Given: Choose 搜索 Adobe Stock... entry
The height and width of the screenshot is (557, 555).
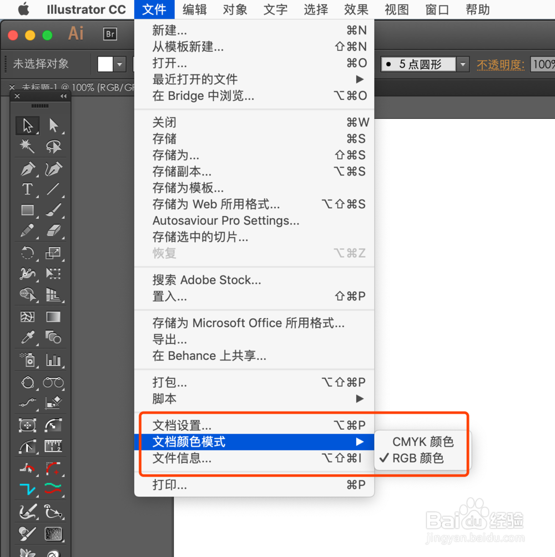Looking at the screenshot, I should click(254, 280).
